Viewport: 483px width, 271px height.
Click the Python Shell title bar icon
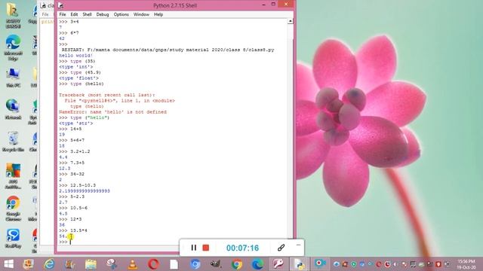pos(60,5)
